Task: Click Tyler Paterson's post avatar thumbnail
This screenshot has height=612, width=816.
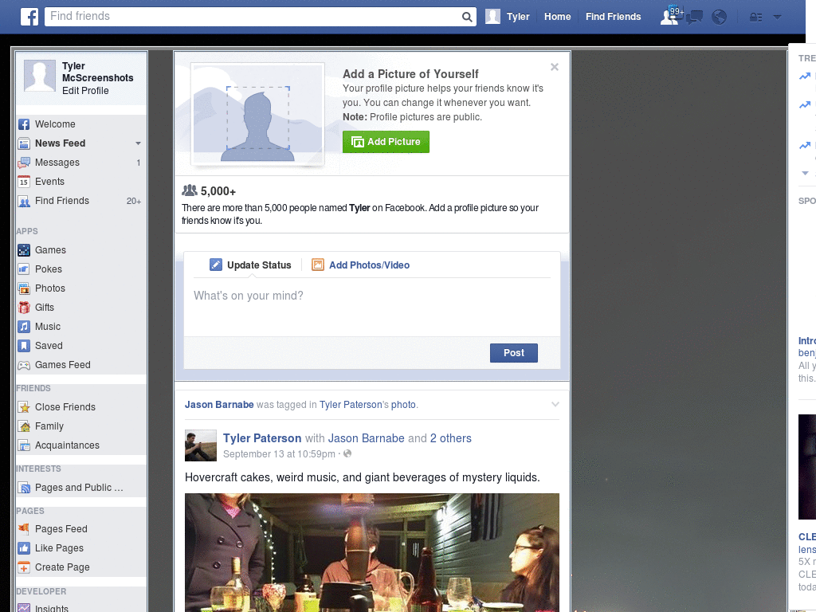Action: pyautogui.click(x=200, y=445)
